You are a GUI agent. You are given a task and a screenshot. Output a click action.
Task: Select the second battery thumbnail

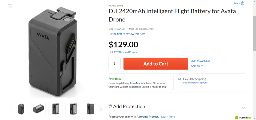tap(38, 109)
